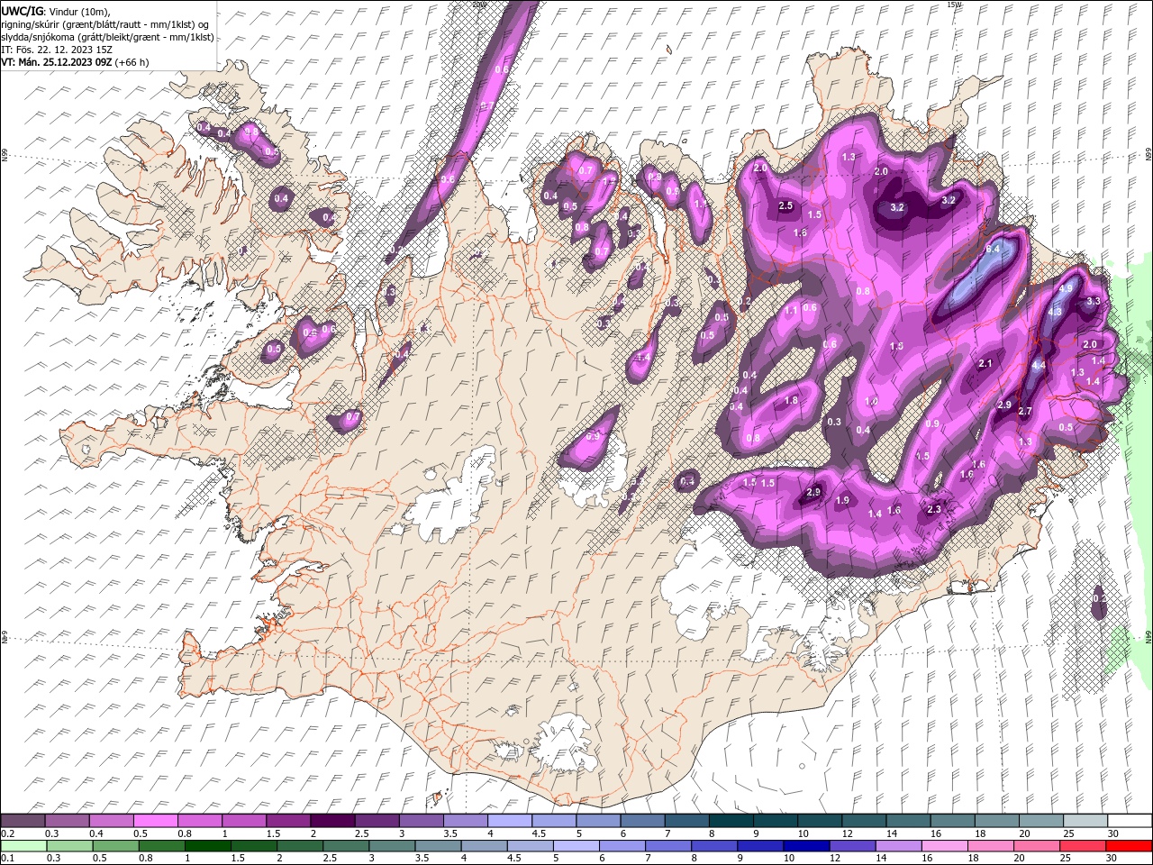Click the 2.5 grey-green swatch in lower legend
Image resolution: width=1153 pixels, height=865 pixels.
(x=346, y=846)
